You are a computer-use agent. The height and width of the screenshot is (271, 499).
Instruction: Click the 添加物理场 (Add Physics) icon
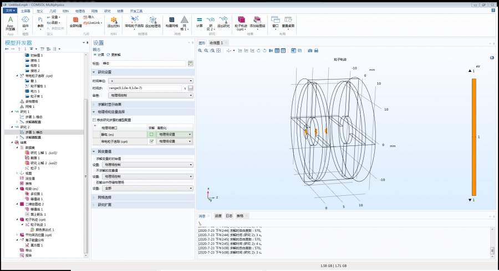pos(152,20)
